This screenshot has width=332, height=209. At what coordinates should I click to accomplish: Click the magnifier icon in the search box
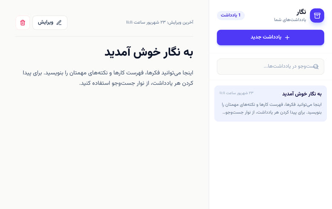pos(316,67)
